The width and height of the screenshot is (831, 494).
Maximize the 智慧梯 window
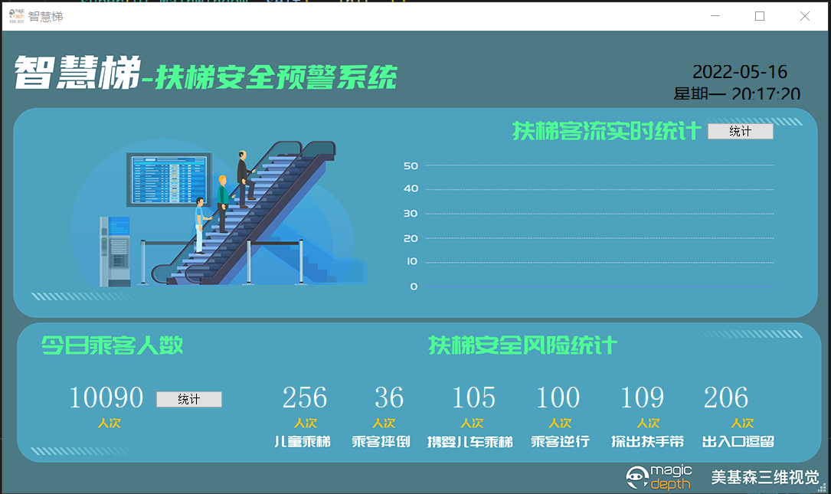pos(760,16)
